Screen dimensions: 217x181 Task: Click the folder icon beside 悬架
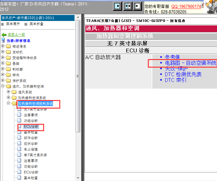tap(8, 63)
